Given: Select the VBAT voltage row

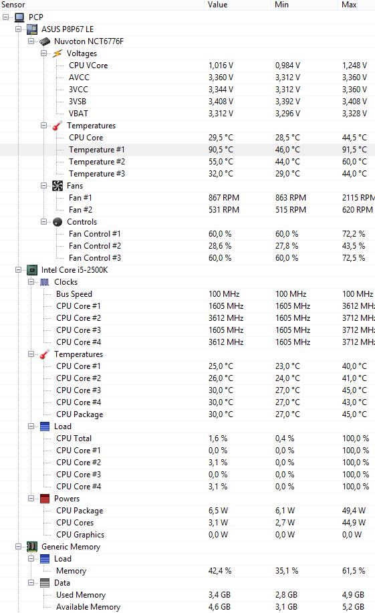Looking at the screenshot, I should 187,114.
